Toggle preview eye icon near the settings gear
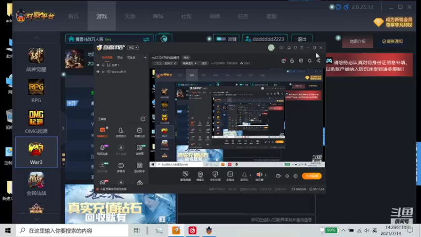Screen dimensions: 421x237 point(287,176)
